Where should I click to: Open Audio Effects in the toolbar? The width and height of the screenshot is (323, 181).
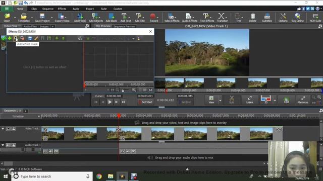tap(190, 18)
